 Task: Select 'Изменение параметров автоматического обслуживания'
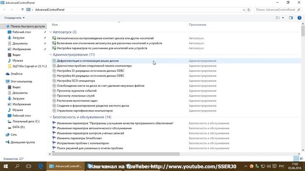94,128
